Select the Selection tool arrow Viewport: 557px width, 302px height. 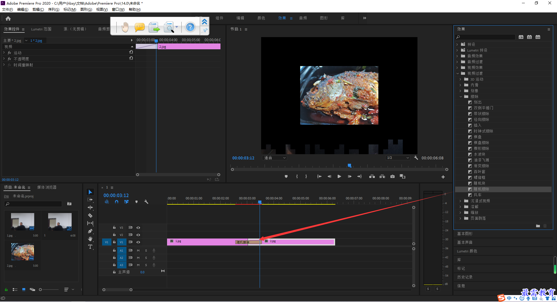(90, 192)
